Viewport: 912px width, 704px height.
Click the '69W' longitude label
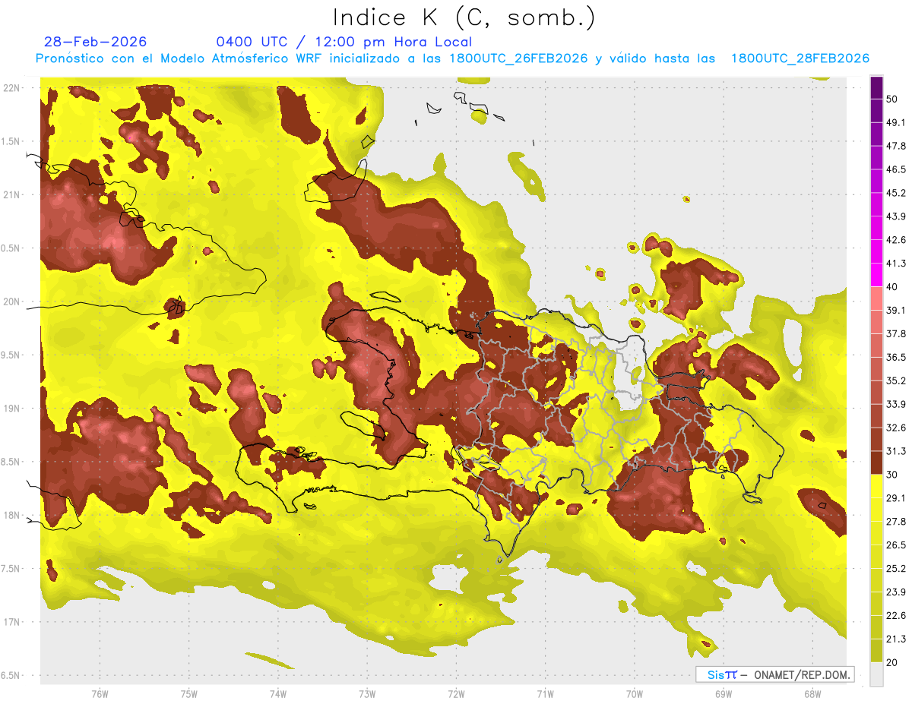[724, 694]
